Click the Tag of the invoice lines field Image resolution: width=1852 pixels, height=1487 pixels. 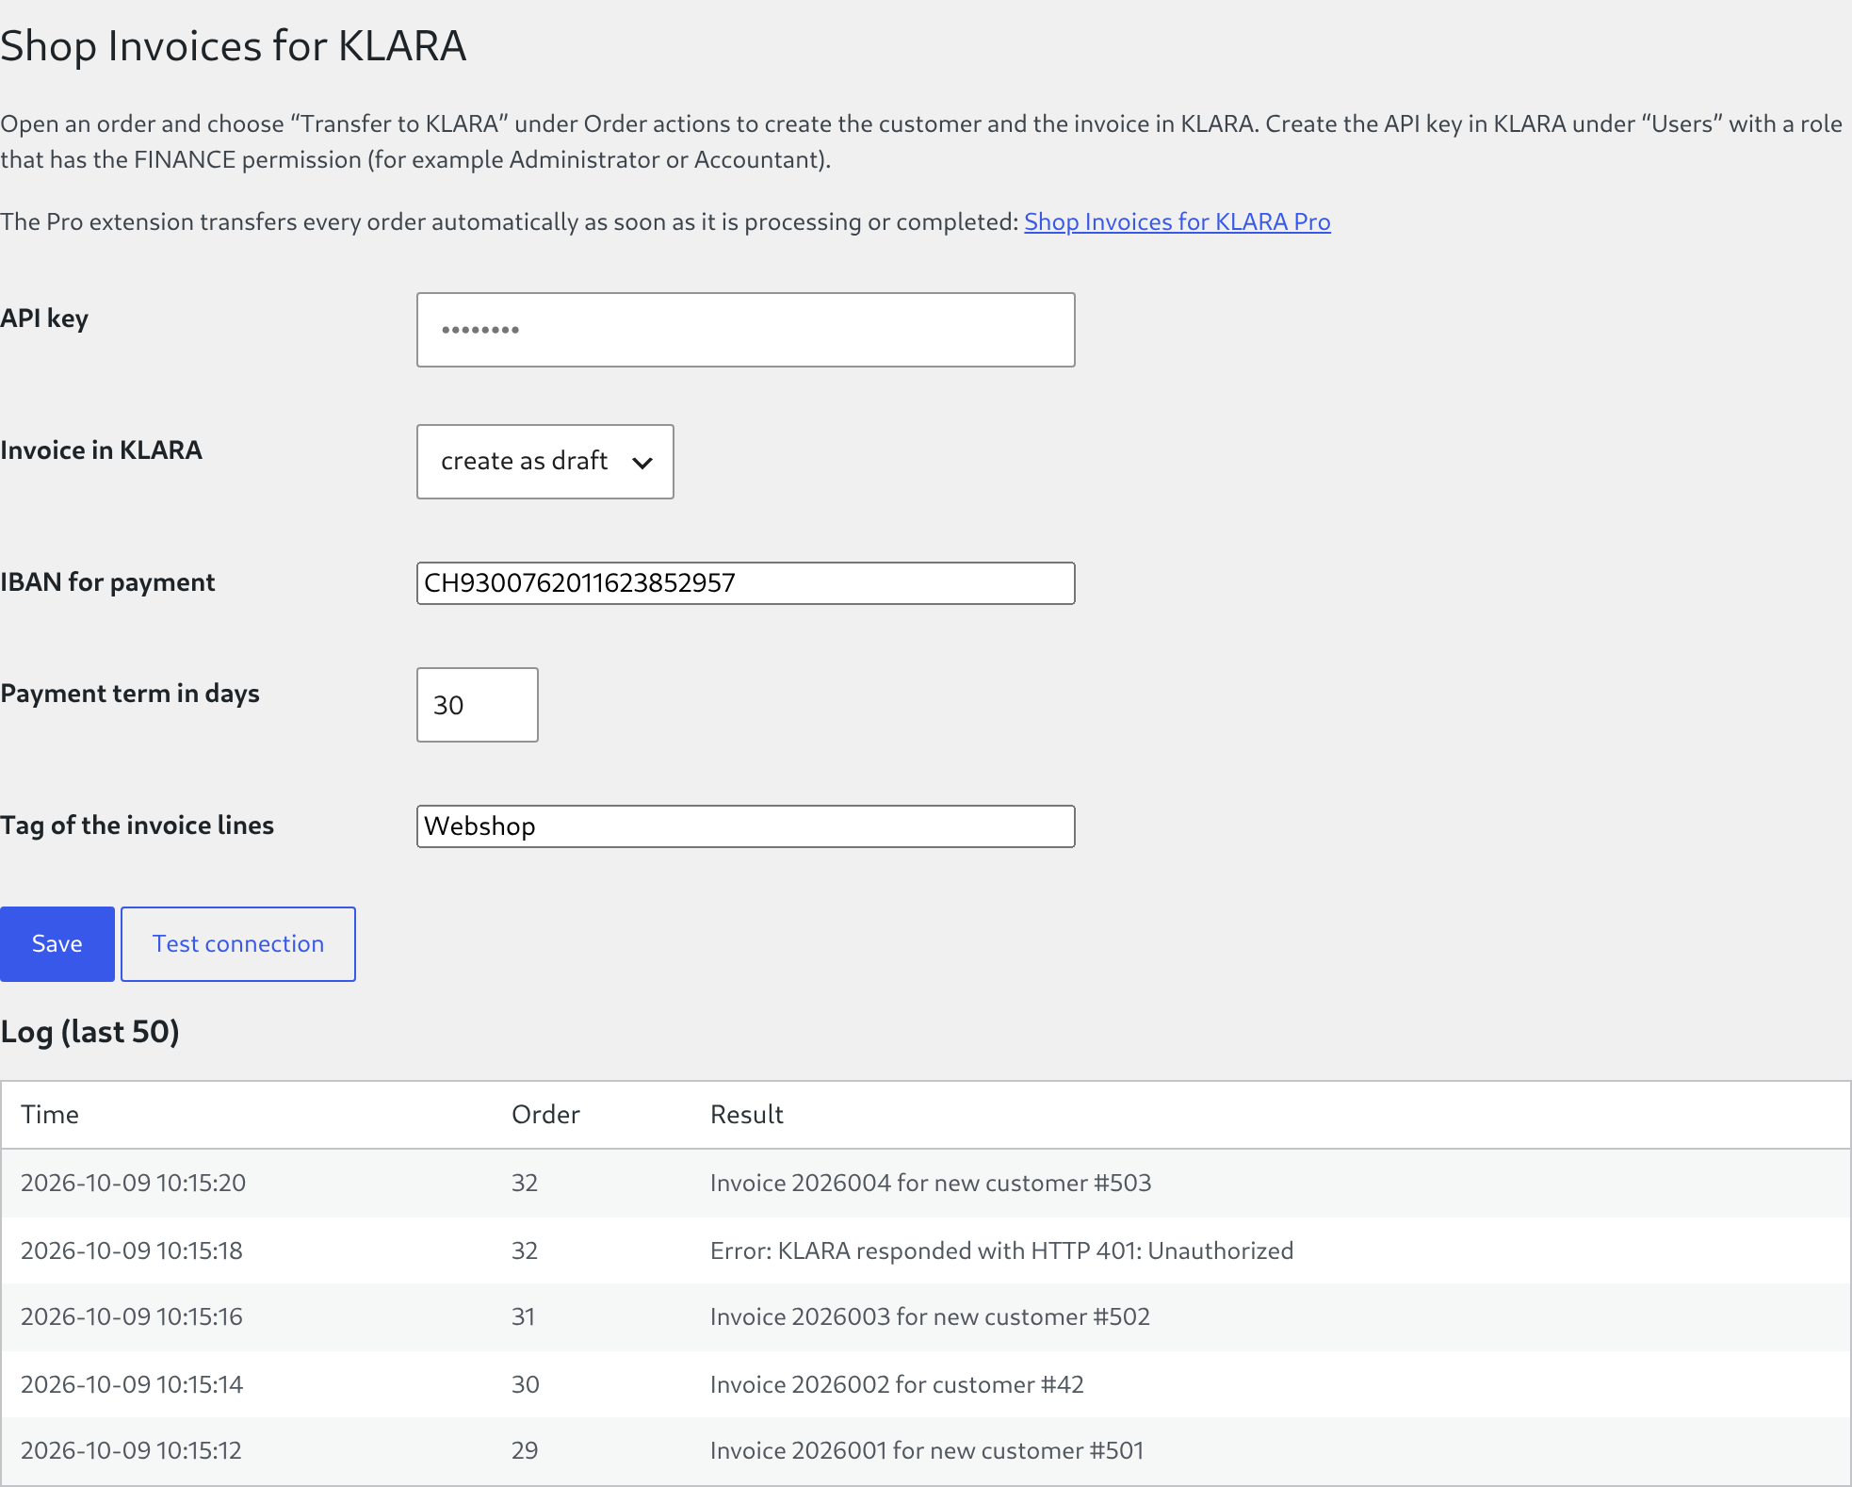point(745,826)
